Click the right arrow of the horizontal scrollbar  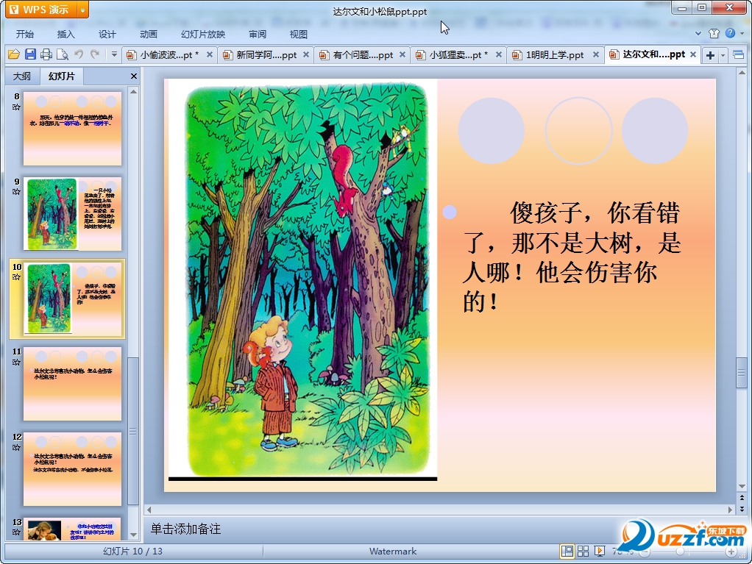click(x=731, y=510)
